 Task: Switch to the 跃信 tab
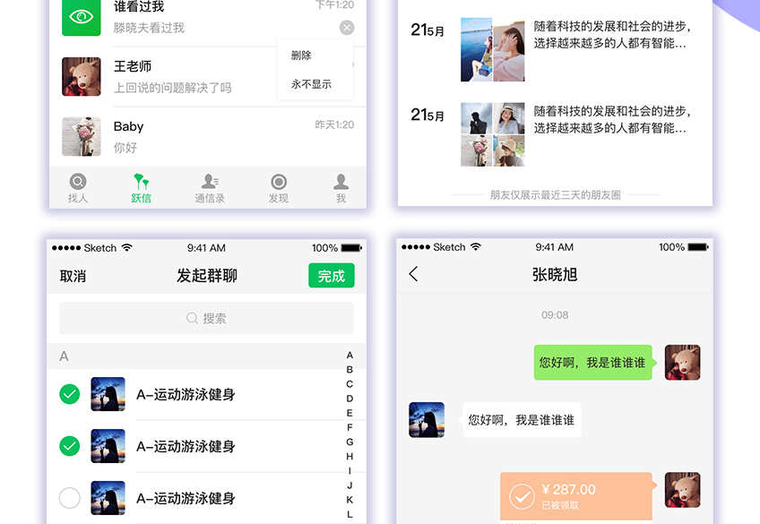coord(141,188)
